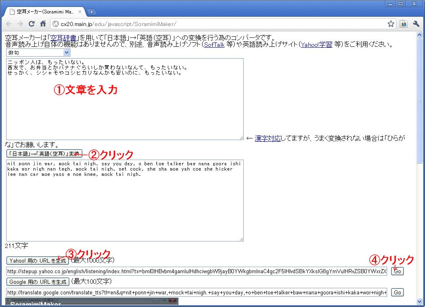The image size is (425, 307).
Task: Open a new tab with plus button
Action: click(92, 12)
